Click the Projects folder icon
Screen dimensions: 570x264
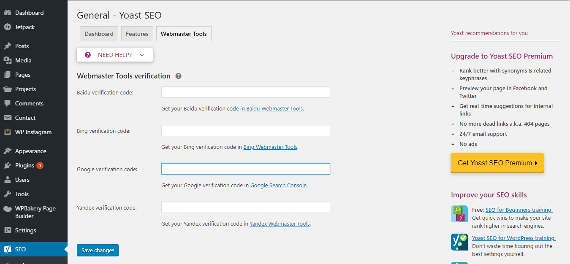8,89
